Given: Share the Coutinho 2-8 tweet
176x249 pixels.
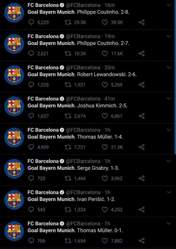Looking at the screenshot, I should (142, 22).
